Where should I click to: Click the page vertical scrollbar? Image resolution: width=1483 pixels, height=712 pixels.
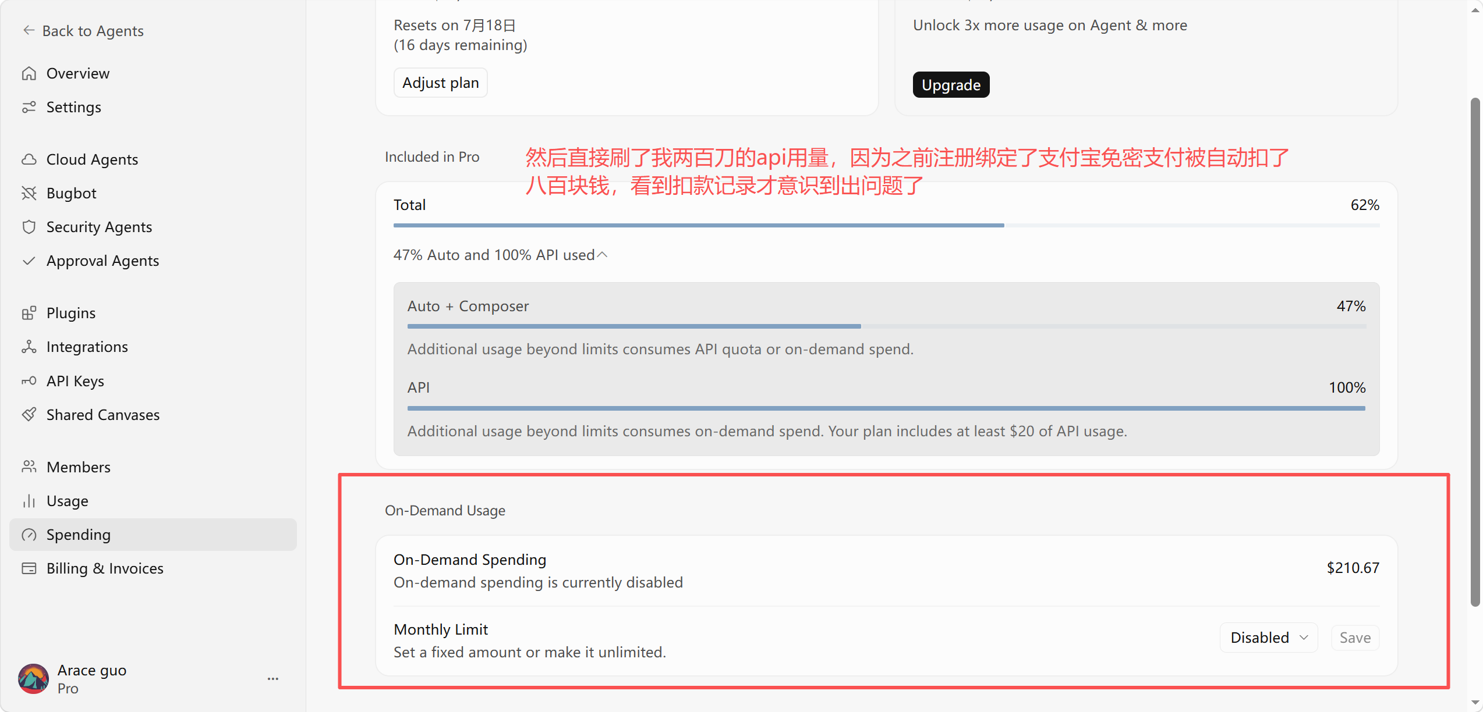click(1475, 352)
